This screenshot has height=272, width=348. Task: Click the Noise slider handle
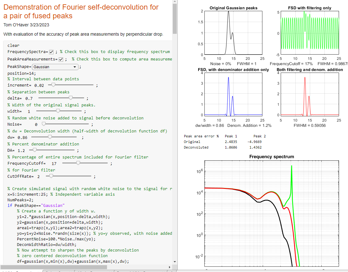tap(47, 124)
